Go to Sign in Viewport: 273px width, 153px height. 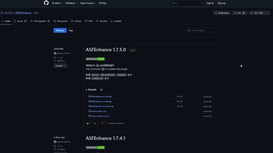pyautogui.click(x=210, y=3)
